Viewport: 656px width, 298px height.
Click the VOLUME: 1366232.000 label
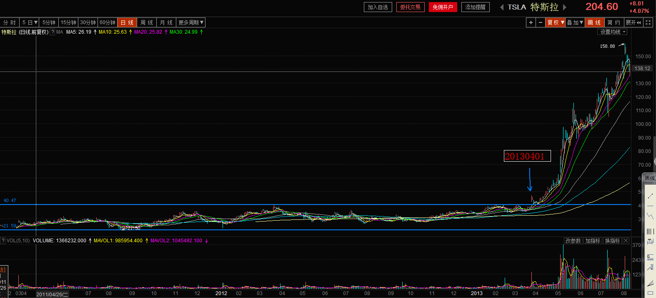pyautogui.click(x=60, y=241)
